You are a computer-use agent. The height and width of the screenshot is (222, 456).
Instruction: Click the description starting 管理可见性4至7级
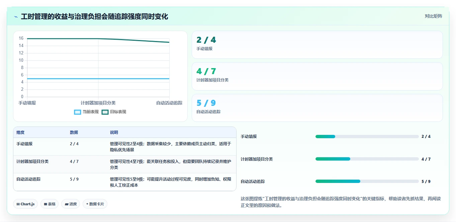171,165
